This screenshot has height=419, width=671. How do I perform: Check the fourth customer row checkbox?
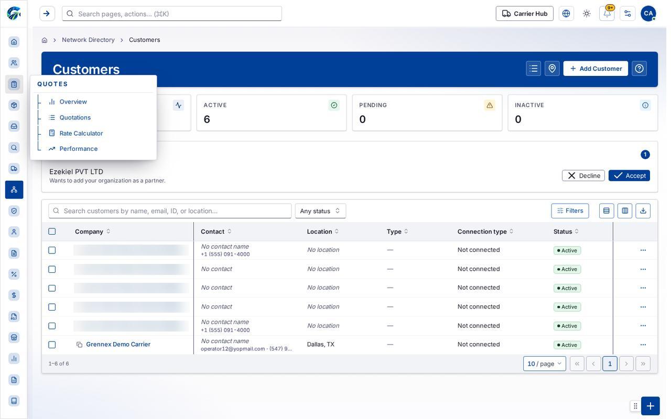(52, 307)
